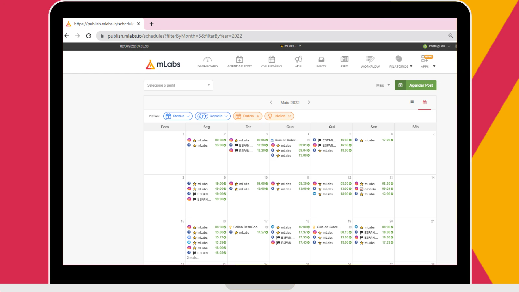This screenshot has height=292, width=519.
Task: Open the Português language selector
Action: [x=436, y=46]
